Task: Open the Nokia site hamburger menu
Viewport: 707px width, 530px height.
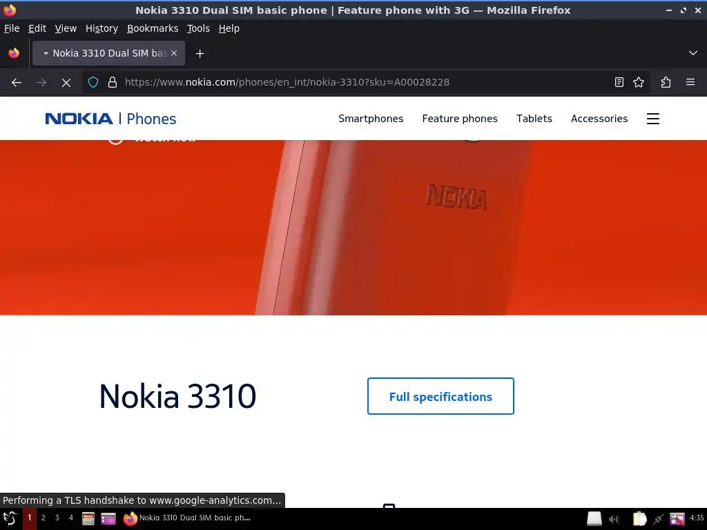Action: (x=653, y=119)
